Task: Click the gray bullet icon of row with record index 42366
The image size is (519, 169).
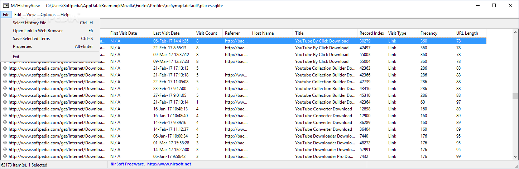Action: 5,75
